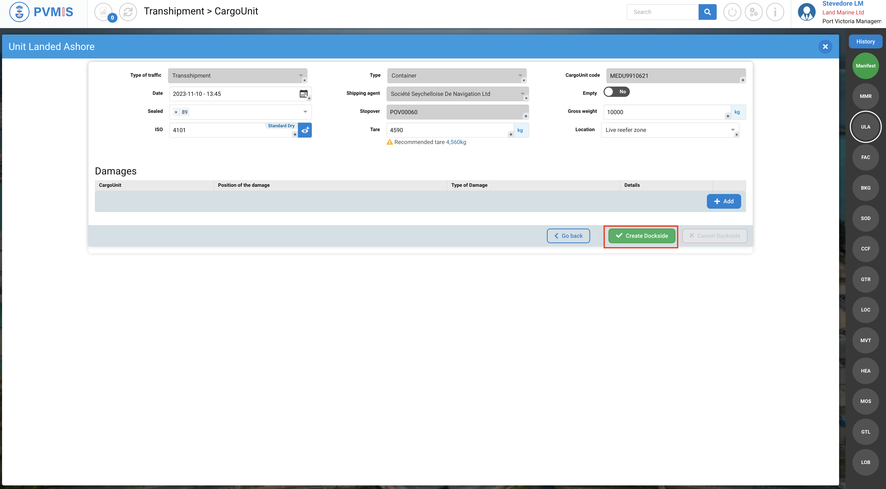Click the ISO eye-plus icon button
The image size is (886, 489).
[305, 130]
